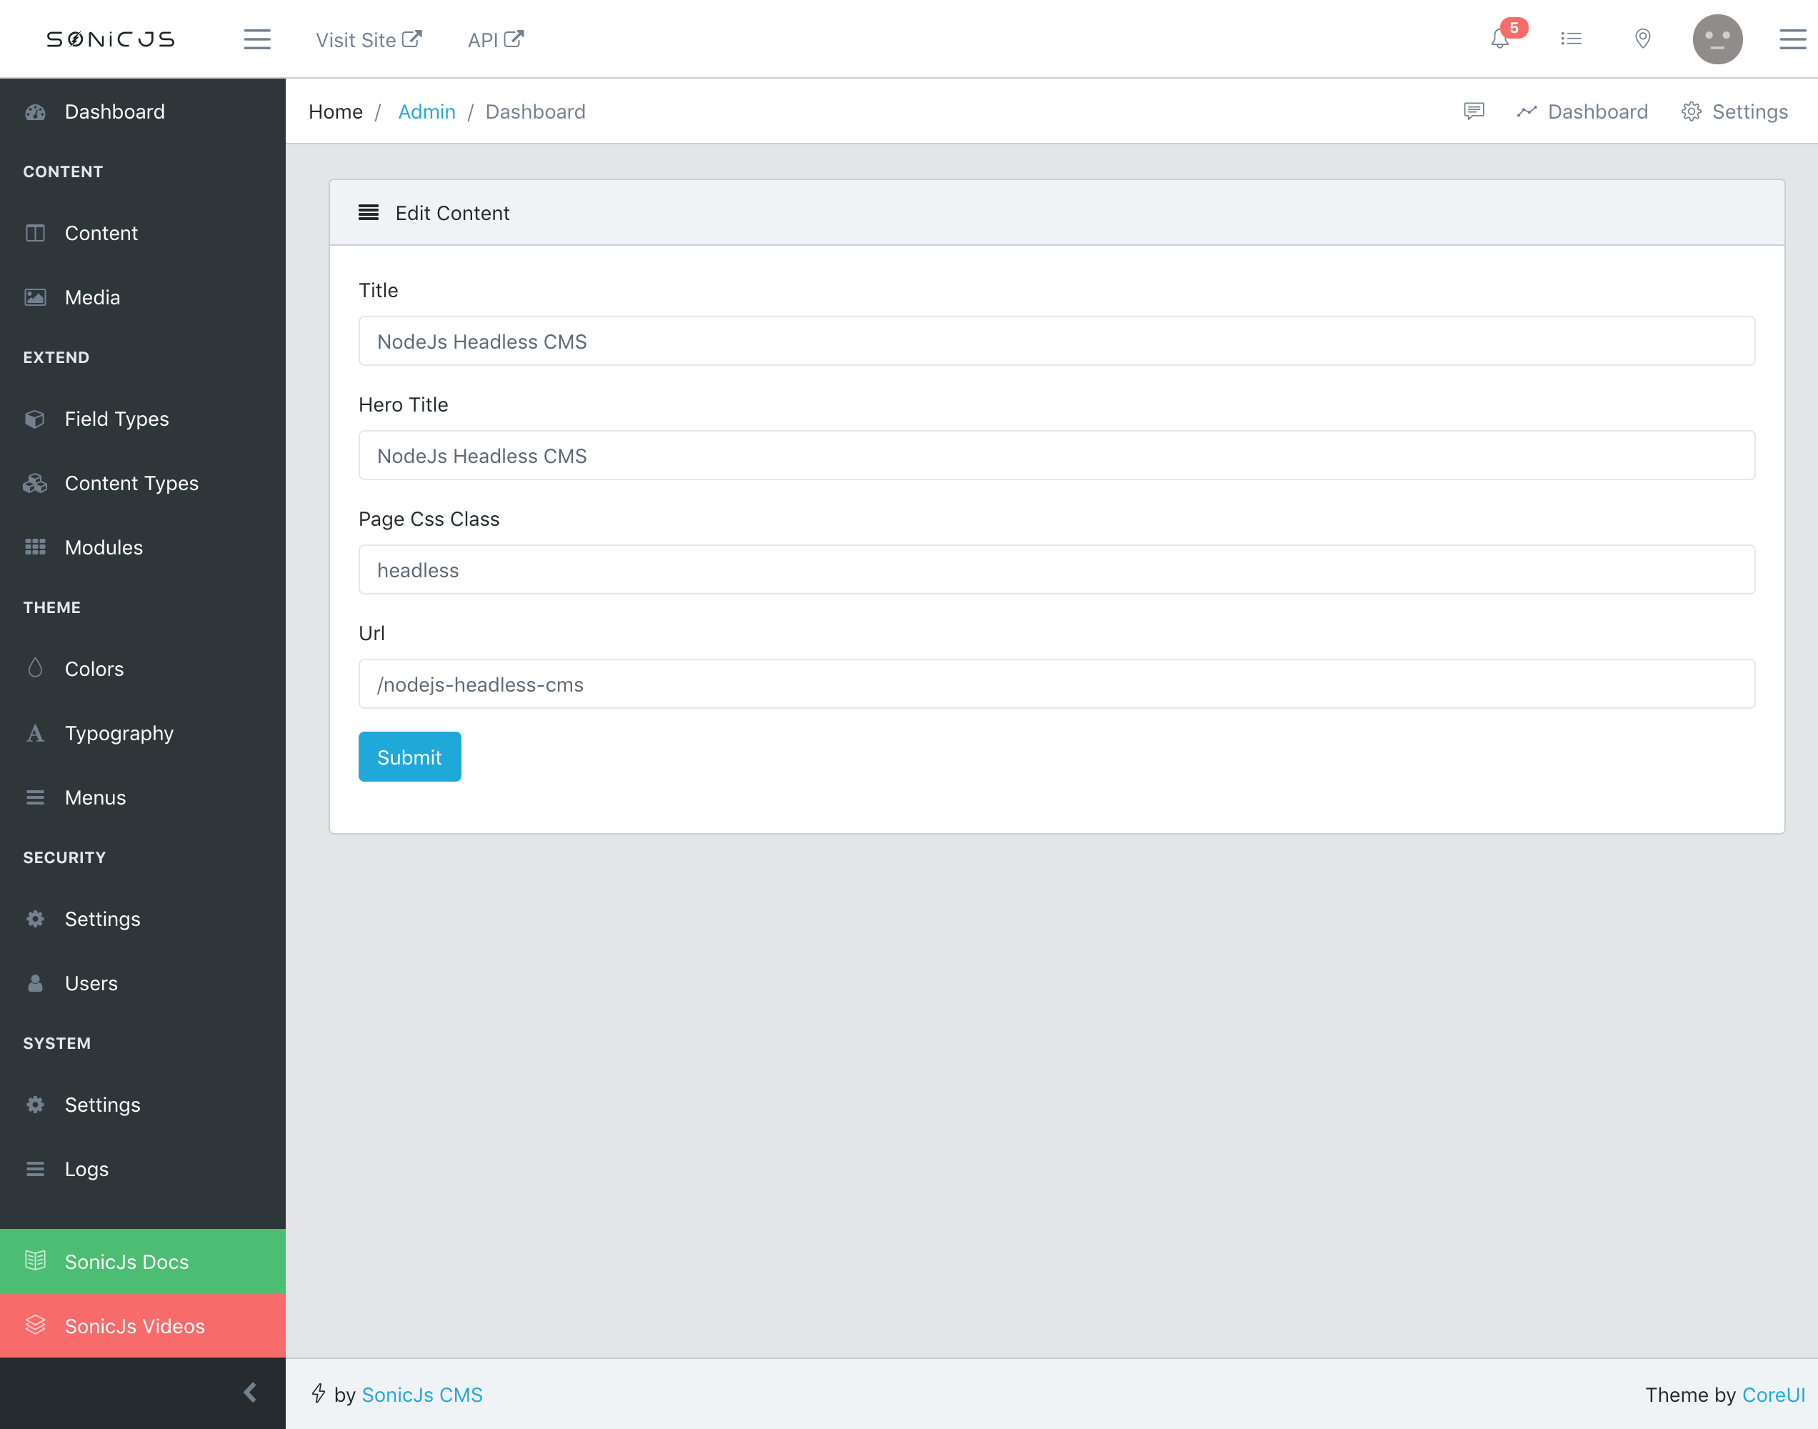
Task: Open Users in sidebar
Action: (143, 983)
